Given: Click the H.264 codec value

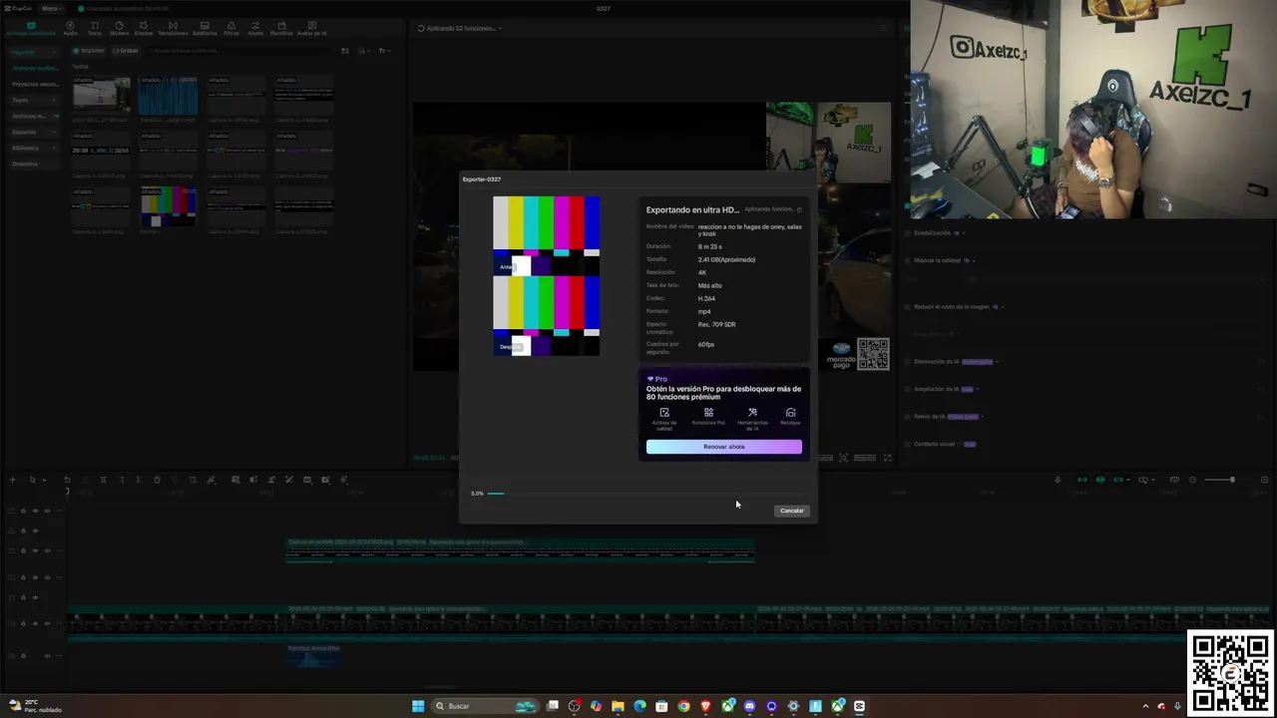Looking at the screenshot, I should coord(706,298).
